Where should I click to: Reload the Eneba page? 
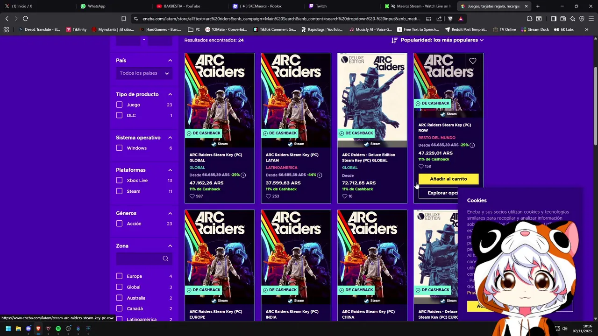click(25, 19)
